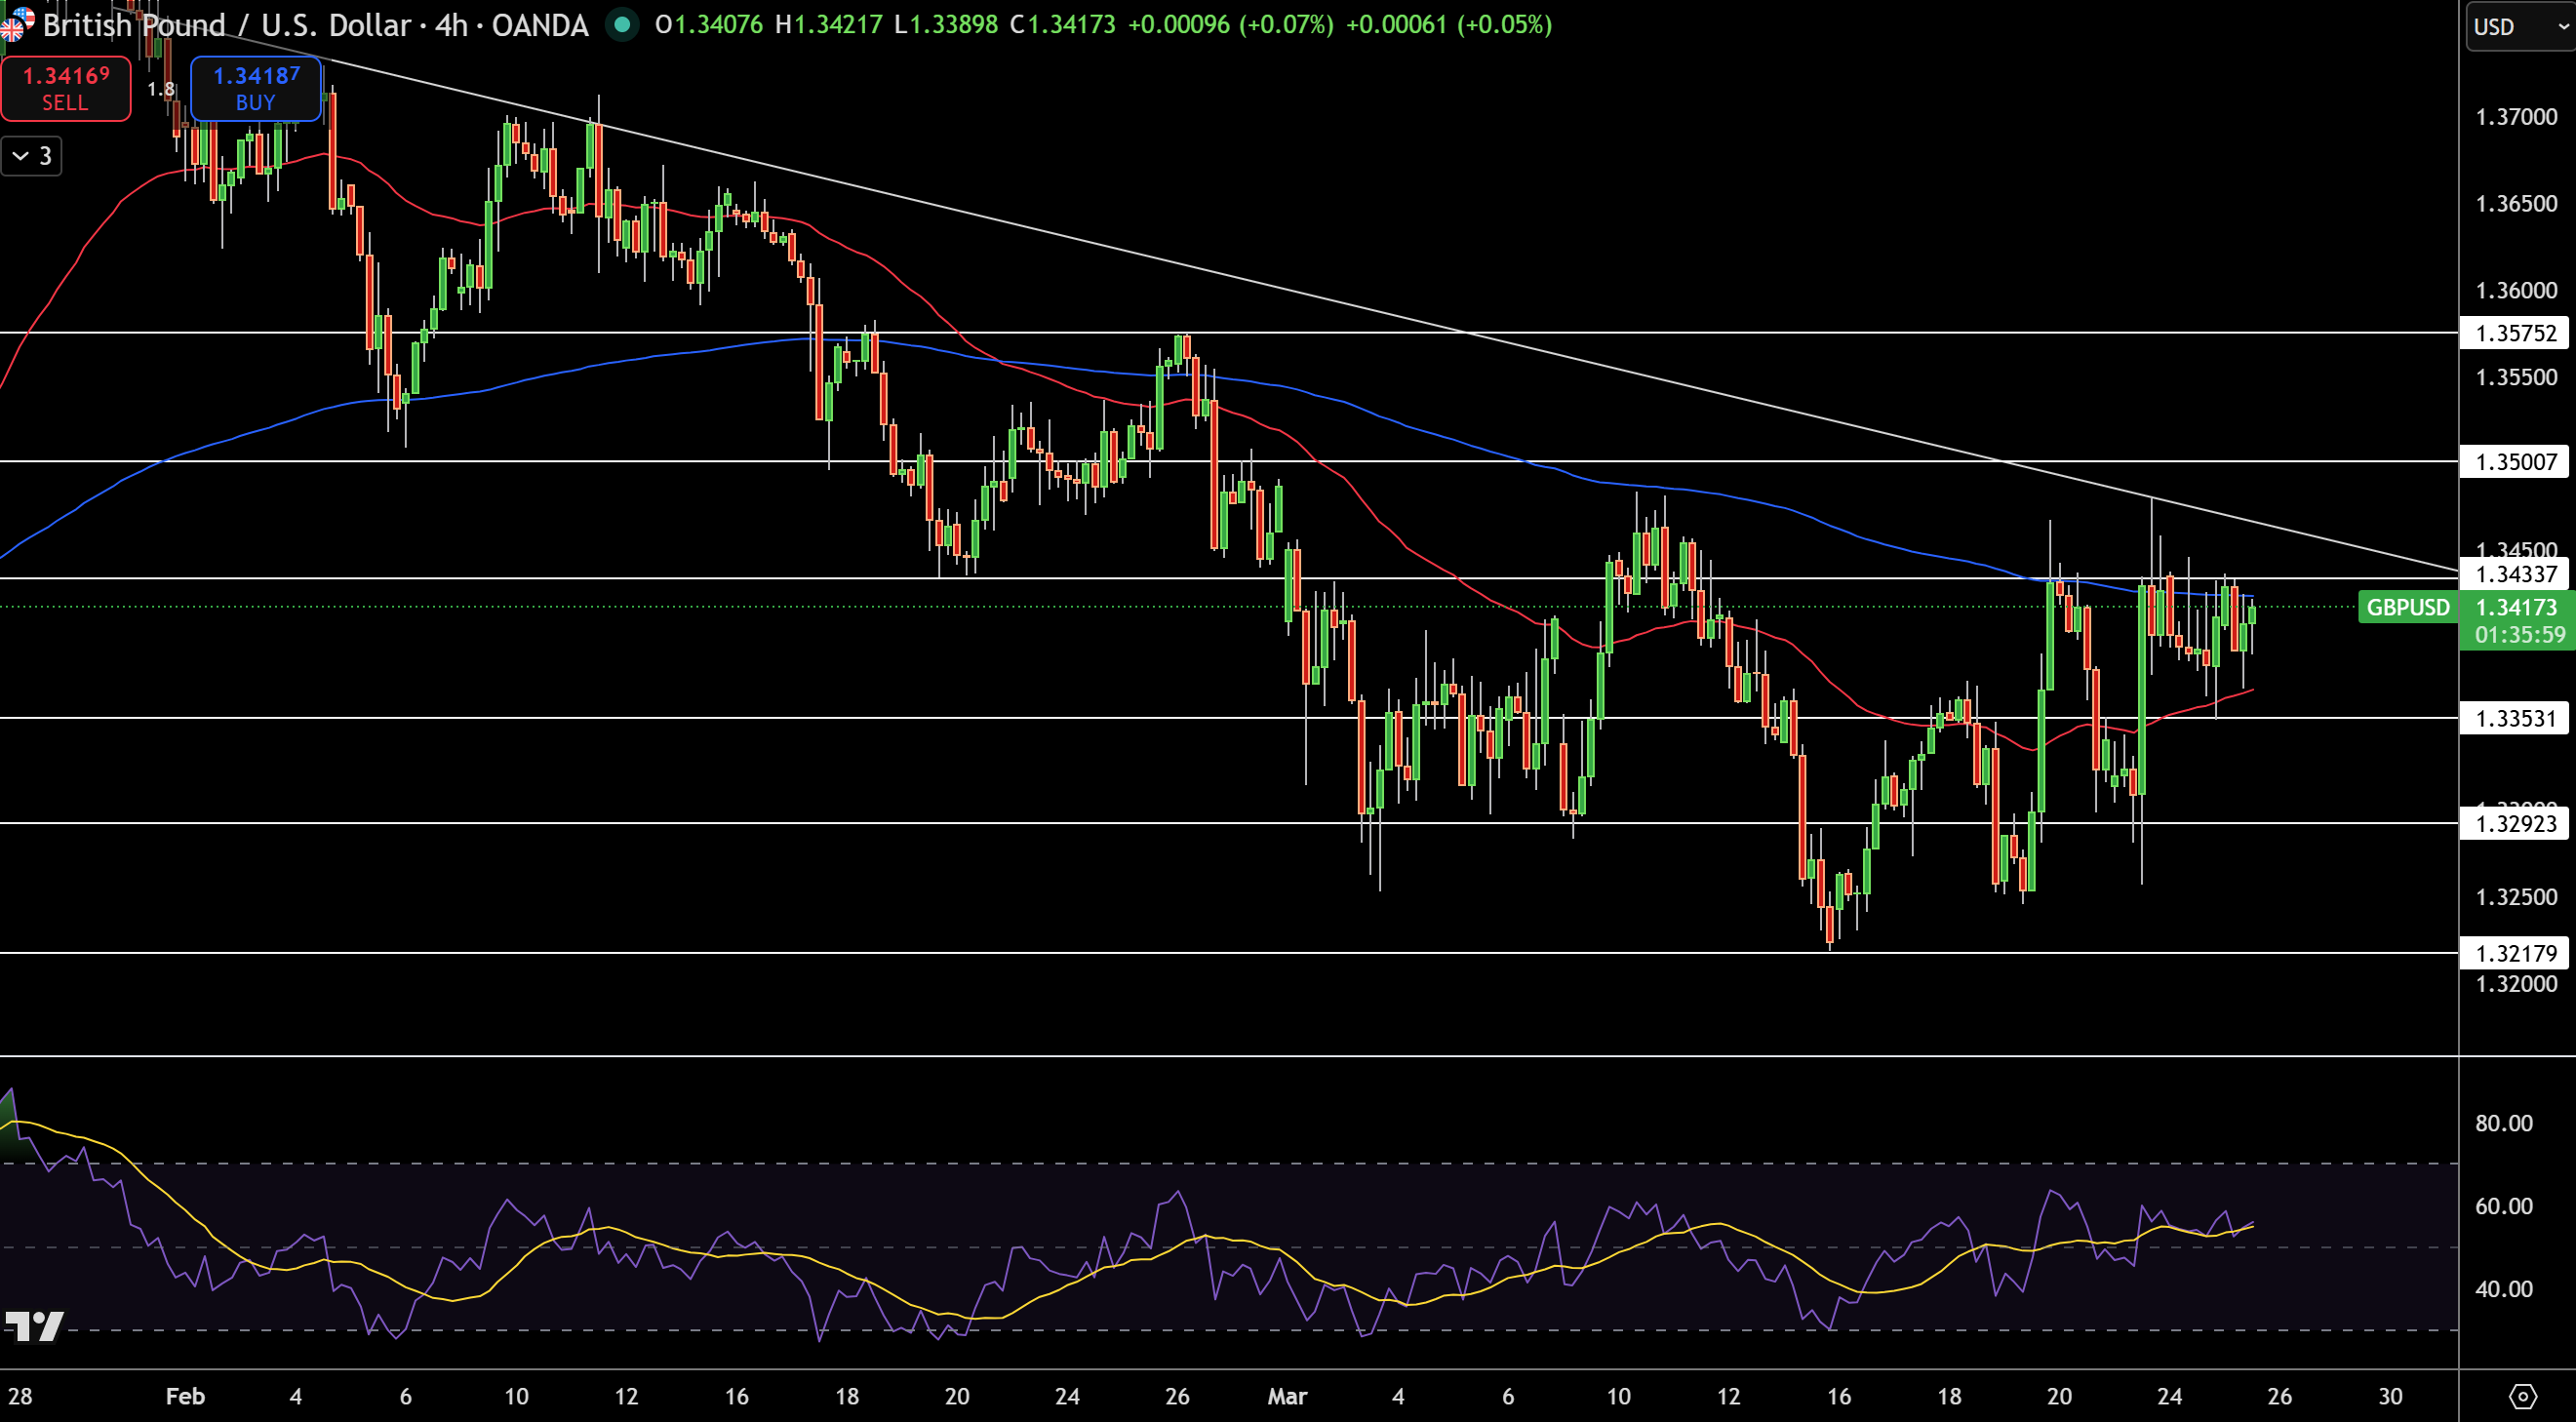Viewport: 2576px width, 1422px height.
Task: Click the Feb label on time axis
Action: pos(185,1396)
